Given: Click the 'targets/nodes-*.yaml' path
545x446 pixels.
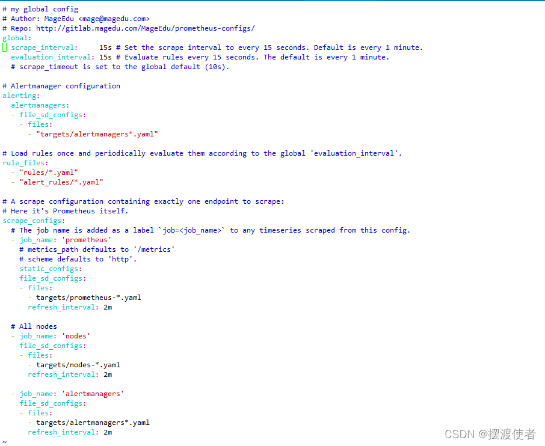Looking at the screenshot, I should pos(78,365).
